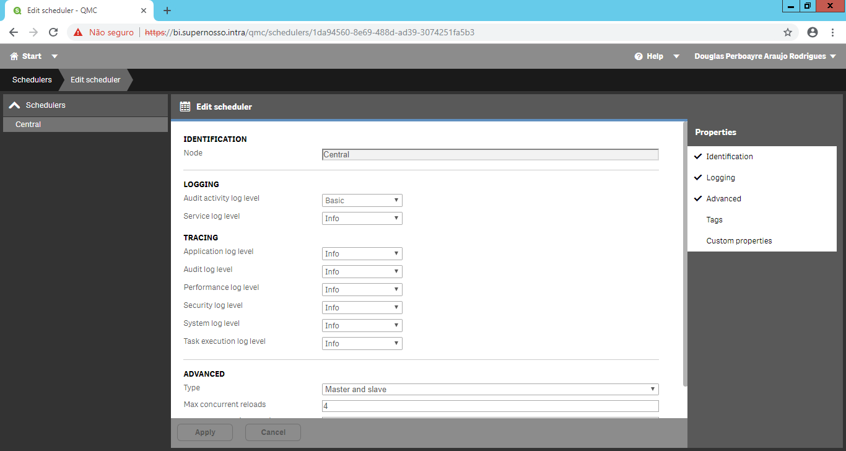The height and width of the screenshot is (451, 846).
Task: Click the Help question mark icon
Action: [639, 56]
